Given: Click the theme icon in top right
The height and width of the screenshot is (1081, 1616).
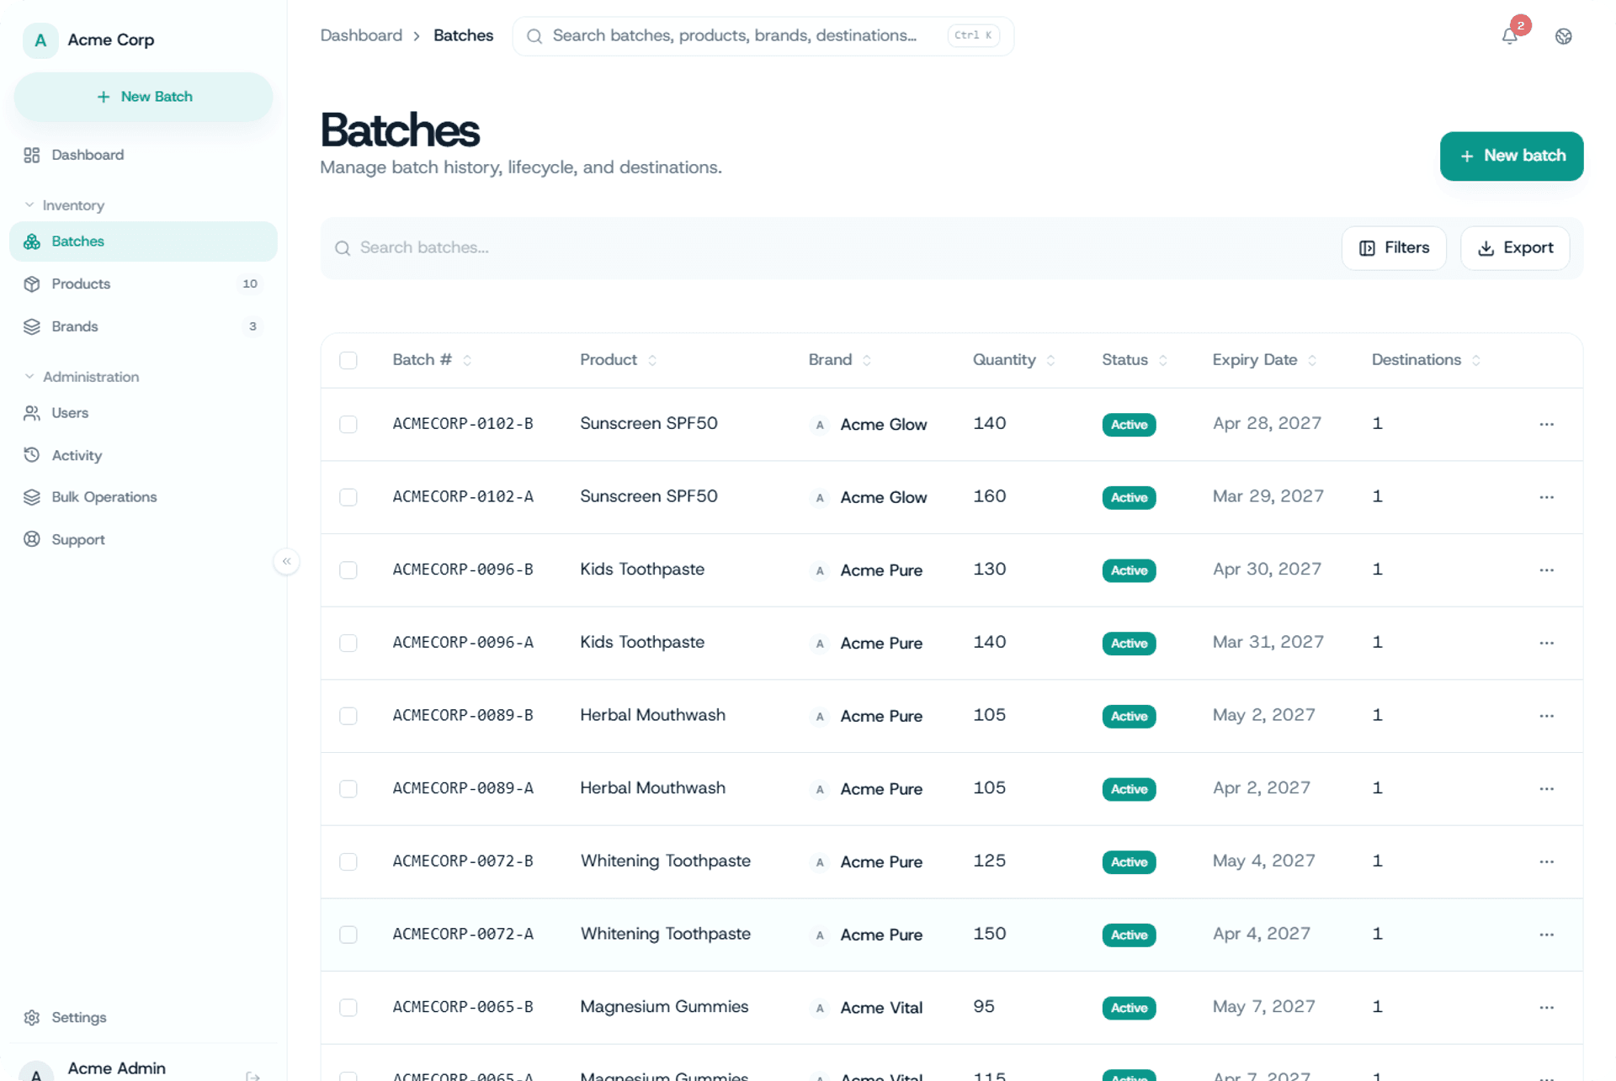Looking at the screenshot, I should 1563,36.
